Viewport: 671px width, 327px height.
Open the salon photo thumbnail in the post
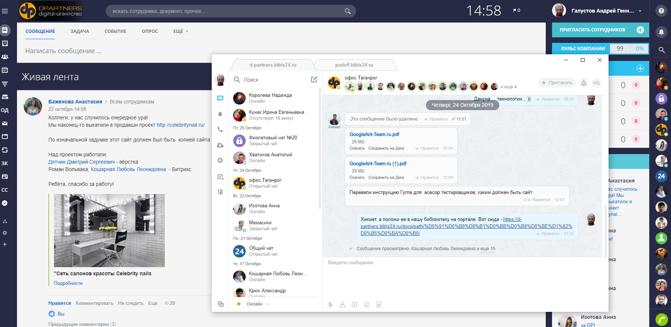click(109, 231)
